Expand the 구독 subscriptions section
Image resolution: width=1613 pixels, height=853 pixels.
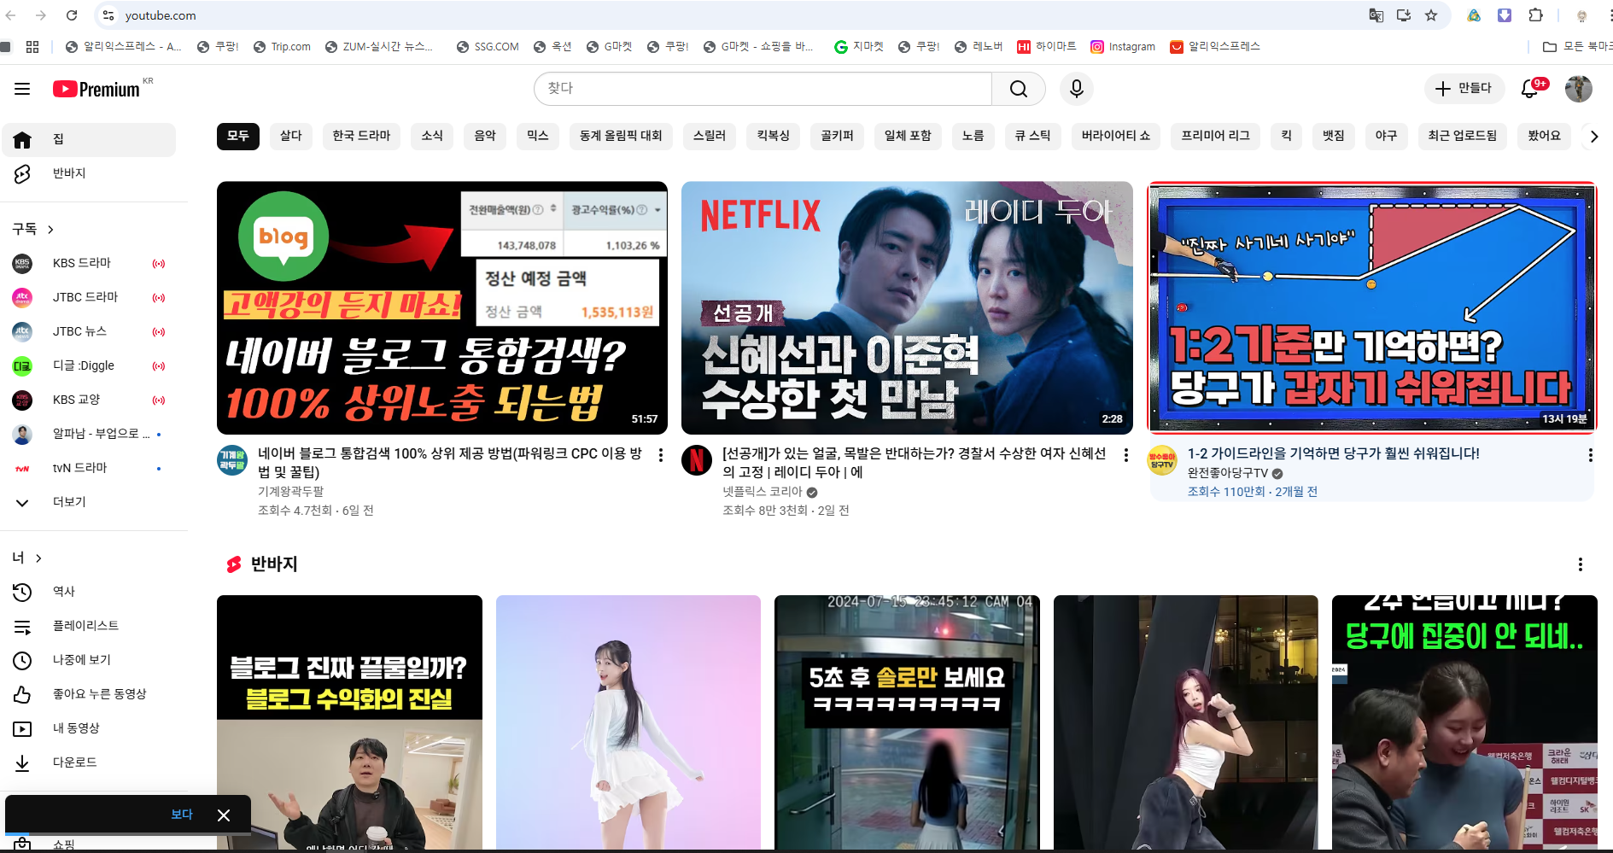33,229
